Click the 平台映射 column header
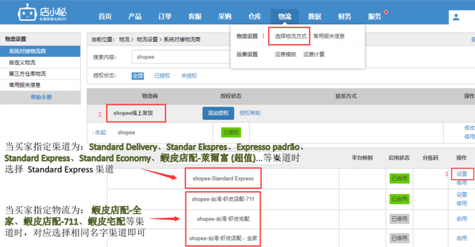The width and height of the screenshot is (475, 247). [362, 158]
